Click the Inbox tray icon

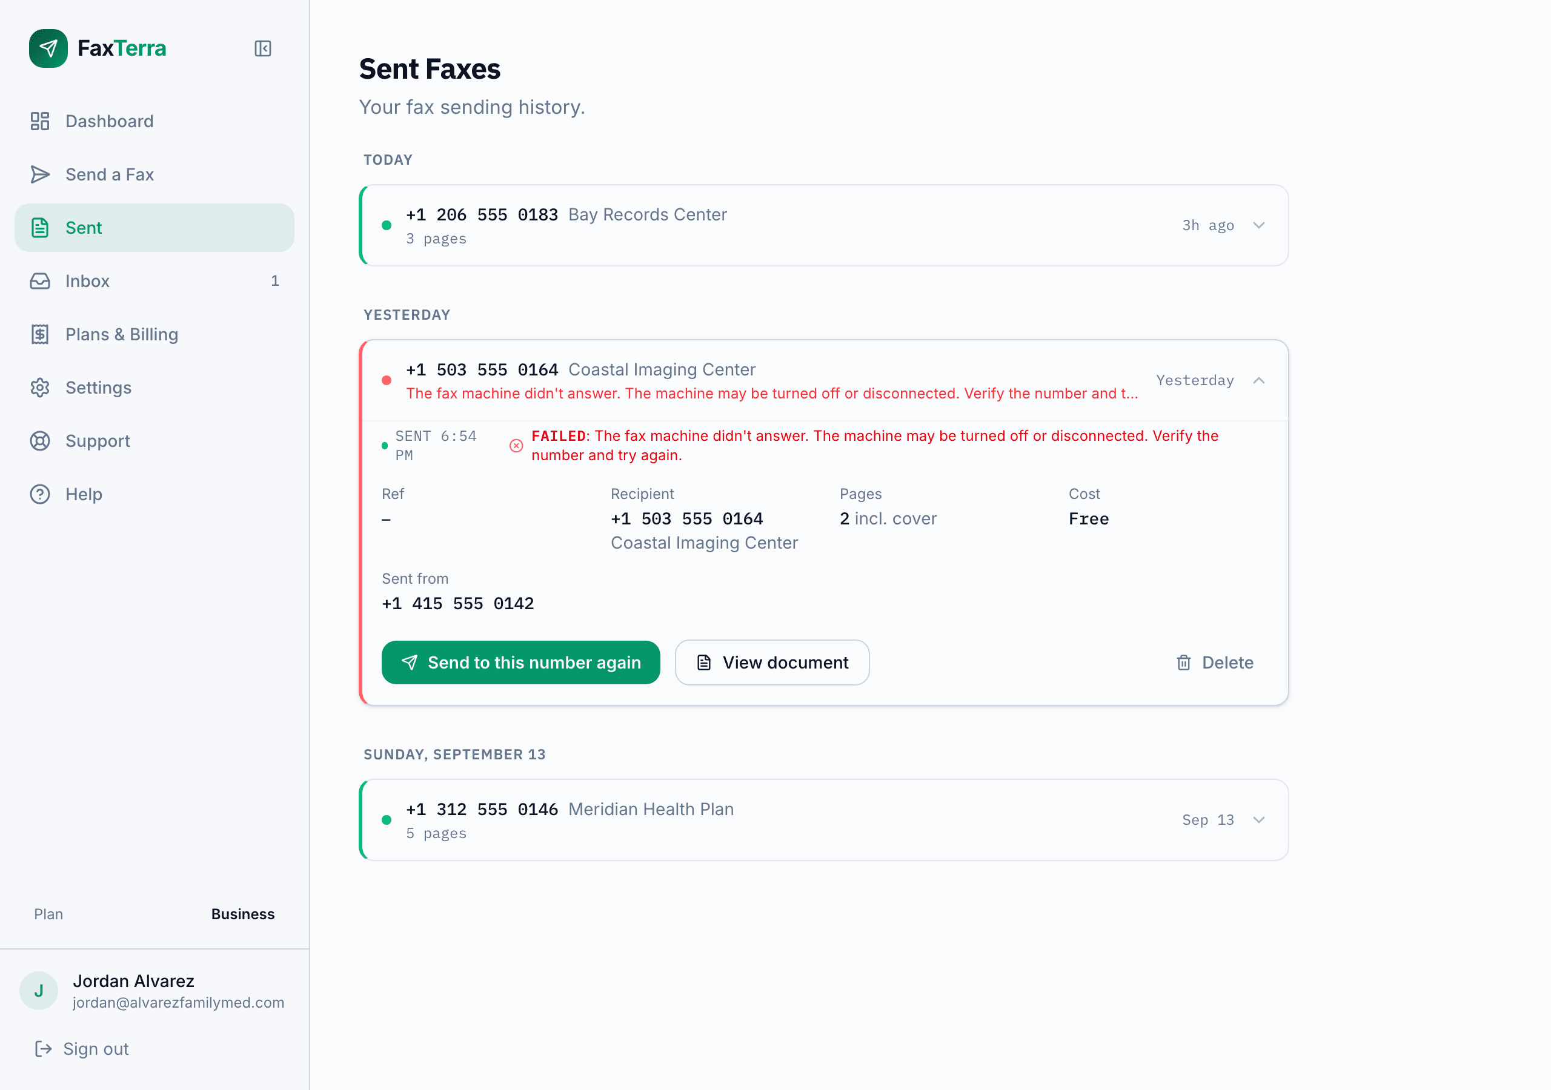point(40,281)
